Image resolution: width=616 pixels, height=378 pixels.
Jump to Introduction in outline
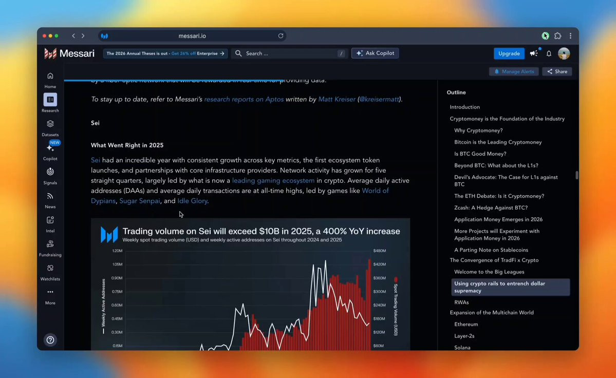point(464,107)
